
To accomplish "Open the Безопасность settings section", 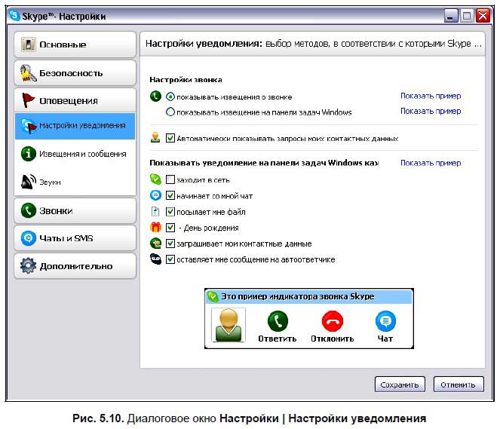I will pos(75,73).
